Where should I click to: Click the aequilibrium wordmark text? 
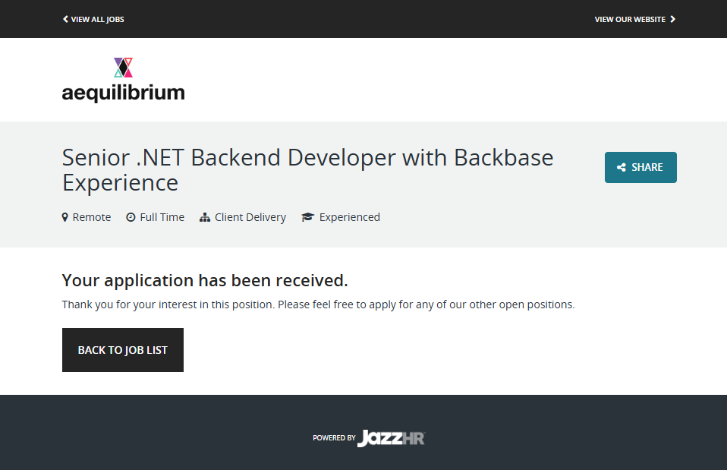123,93
